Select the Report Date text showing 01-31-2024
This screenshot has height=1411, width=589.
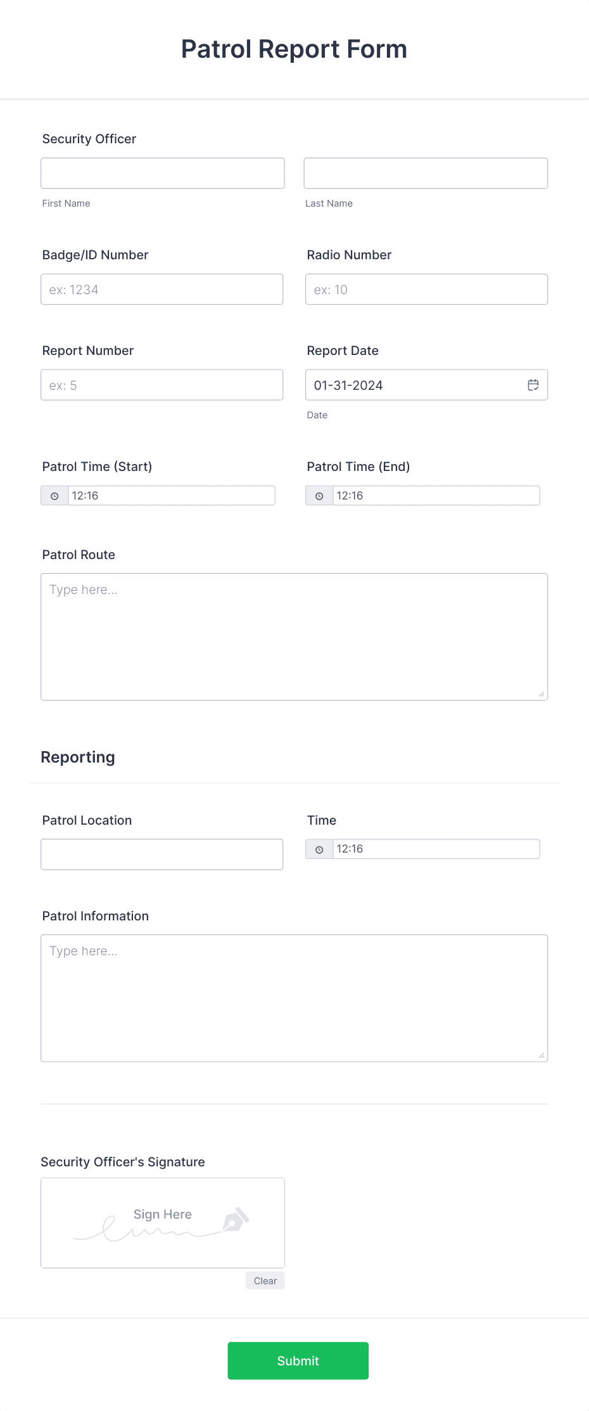pos(348,385)
